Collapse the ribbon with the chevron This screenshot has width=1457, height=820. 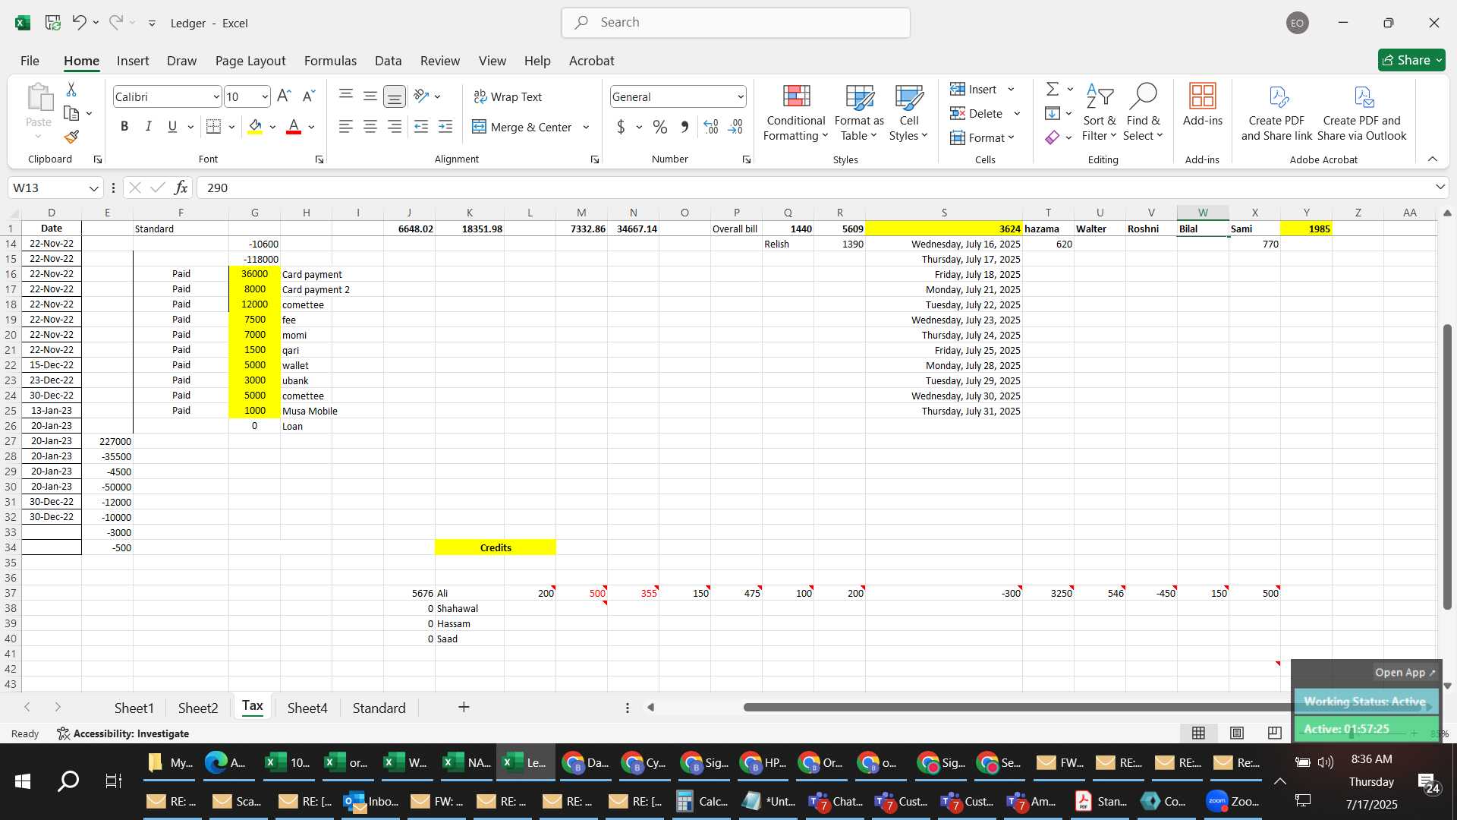tap(1433, 159)
